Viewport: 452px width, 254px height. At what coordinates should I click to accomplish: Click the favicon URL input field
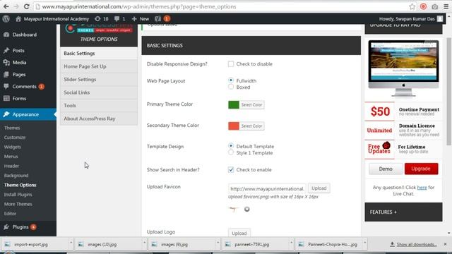[x=267, y=188]
